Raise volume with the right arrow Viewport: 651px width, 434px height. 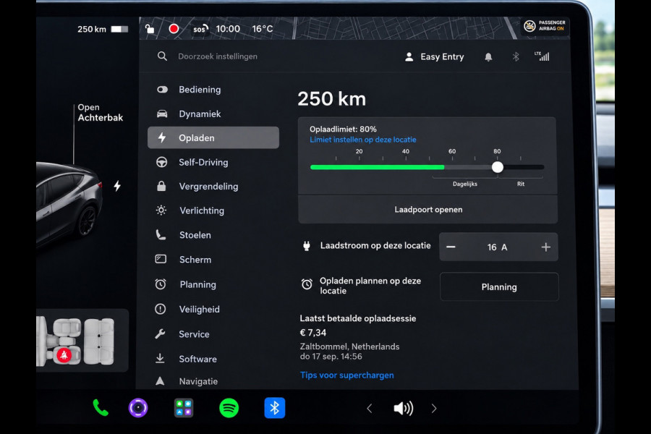tap(434, 409)
